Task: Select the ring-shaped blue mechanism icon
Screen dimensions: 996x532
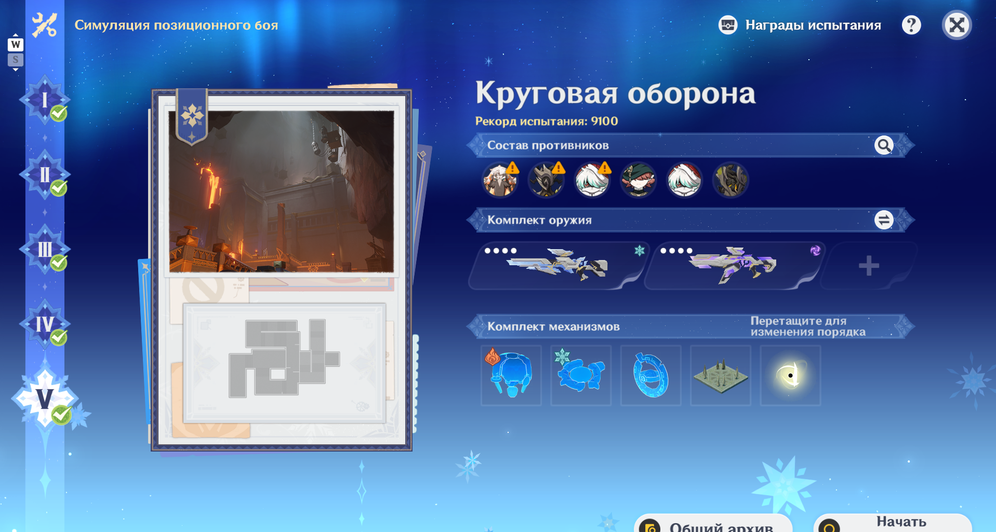Action: [650, 375]
